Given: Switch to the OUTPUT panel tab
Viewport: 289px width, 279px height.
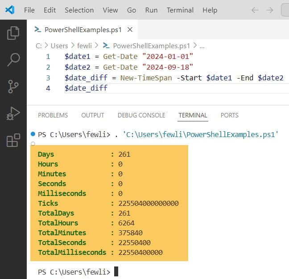Looking at the screenshot, I should pos(93,115).
